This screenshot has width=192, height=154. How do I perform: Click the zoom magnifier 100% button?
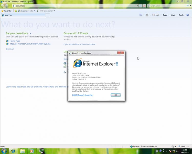point(182,146)
